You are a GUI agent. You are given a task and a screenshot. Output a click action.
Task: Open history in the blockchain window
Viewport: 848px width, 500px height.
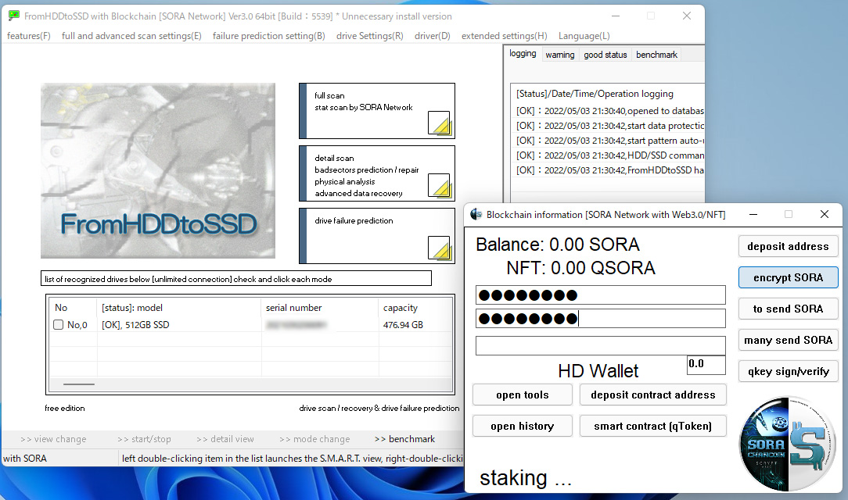pos(522,426)
